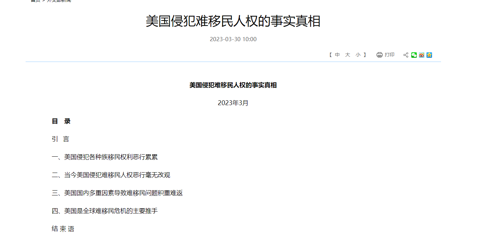Click the bold article title heading

pos(233,85)
